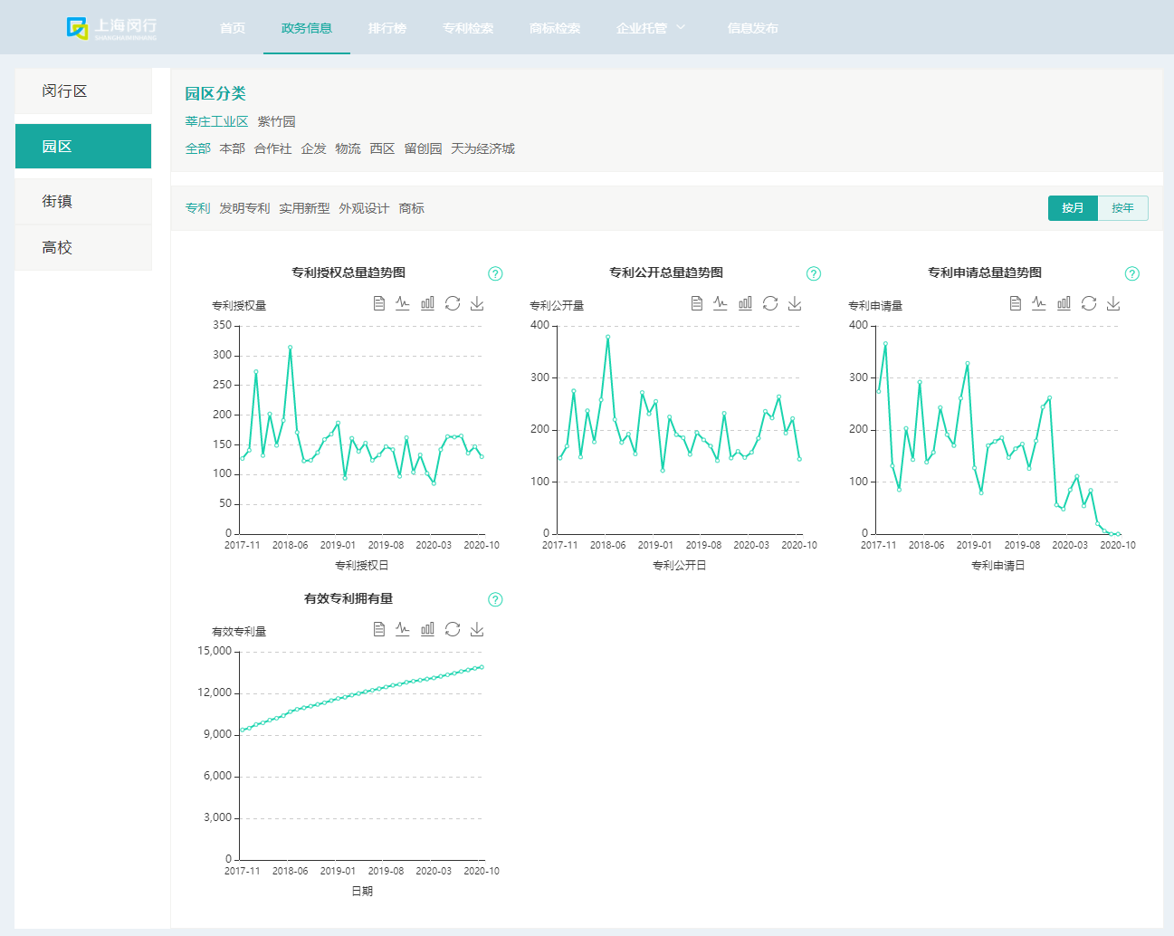
Task: Download patent application chart as image
Action: coord(1113,303)
